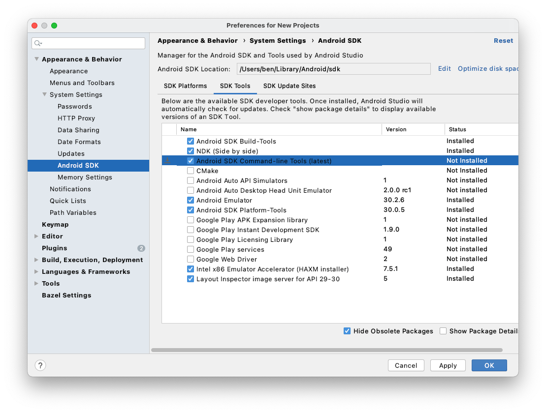Select Android SDK in the sidebar
The width and height of the screenshot is (546, 413).
pyautogui.click(x=89, y=166)
